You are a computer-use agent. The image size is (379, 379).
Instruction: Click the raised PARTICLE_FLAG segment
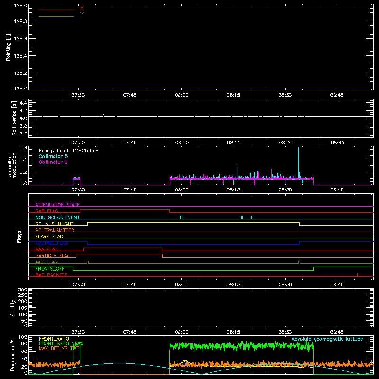[x=119, y=254]
